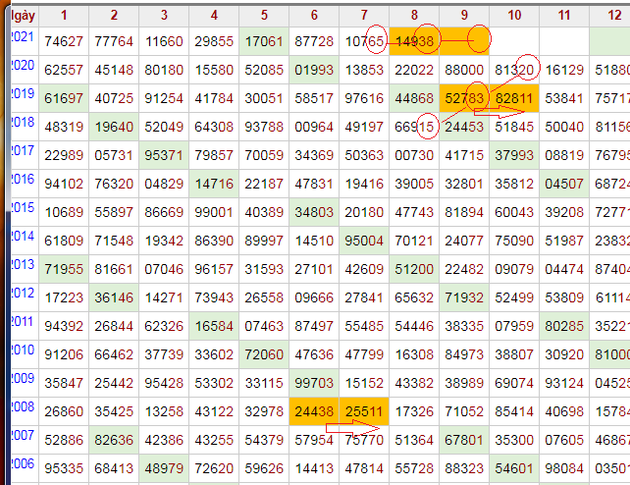Click green cell 80285
This screenshot has width=630, height=485.
[x=563, y=326]
